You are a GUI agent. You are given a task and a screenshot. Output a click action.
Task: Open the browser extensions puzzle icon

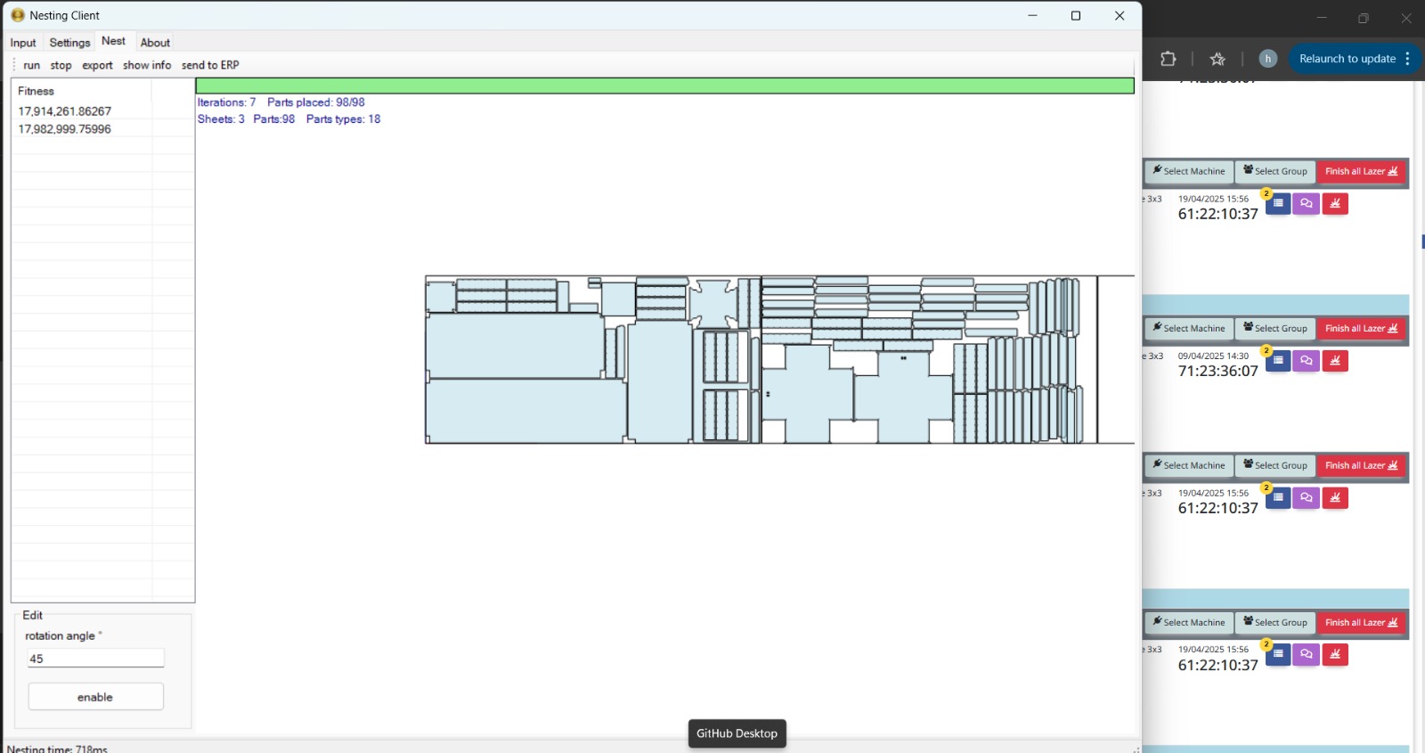point(1168,59)
